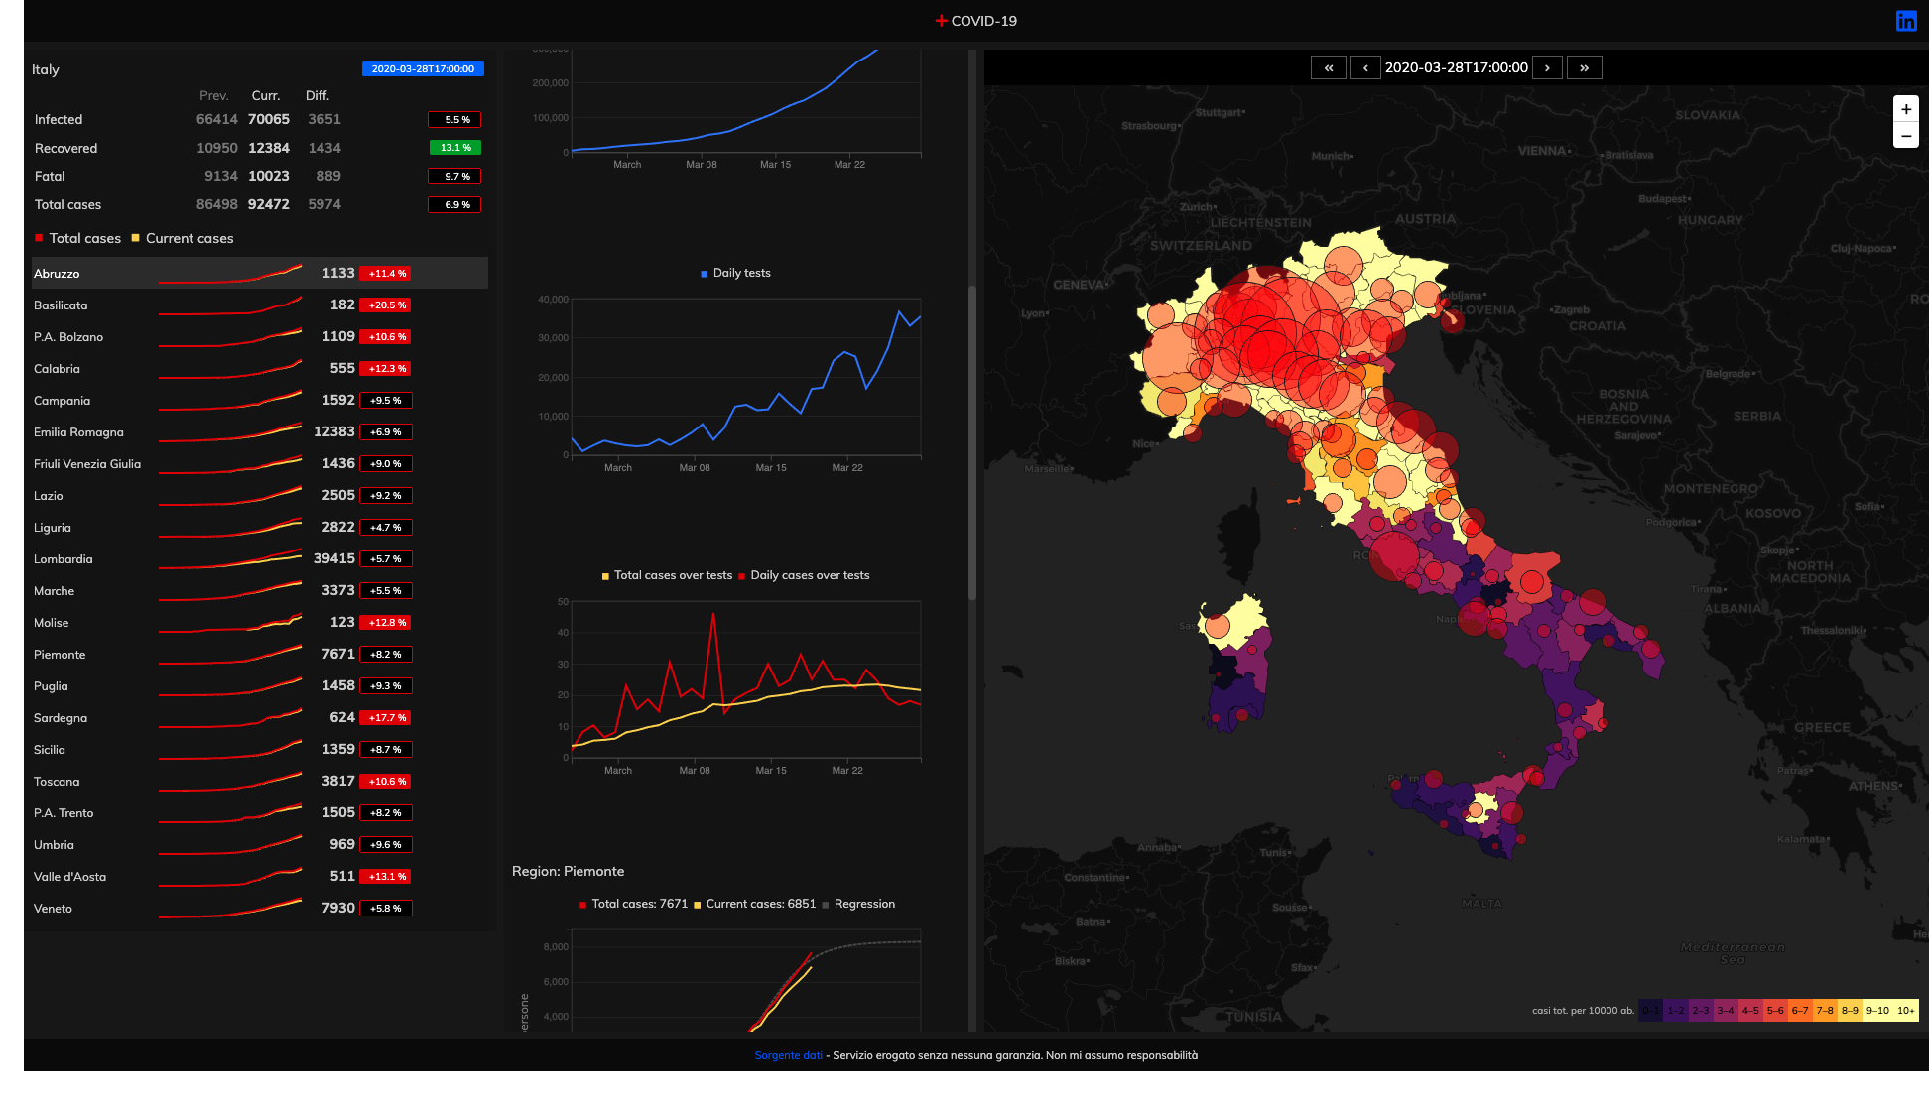Toggle the Current cases legend series

pyautogui.click(x=189, y=238)
